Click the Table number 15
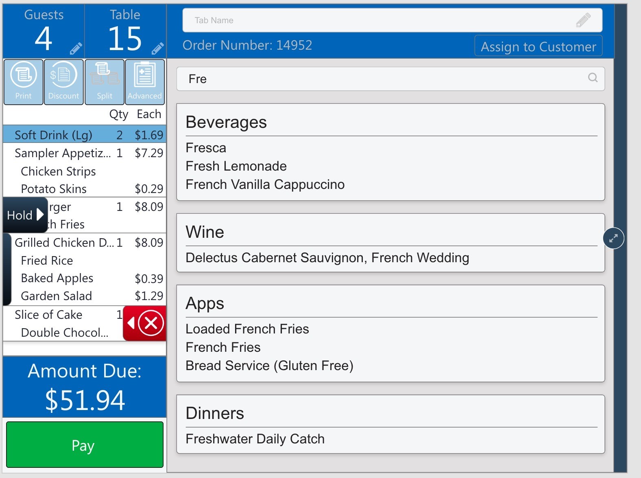 click(x=125, y=39)
